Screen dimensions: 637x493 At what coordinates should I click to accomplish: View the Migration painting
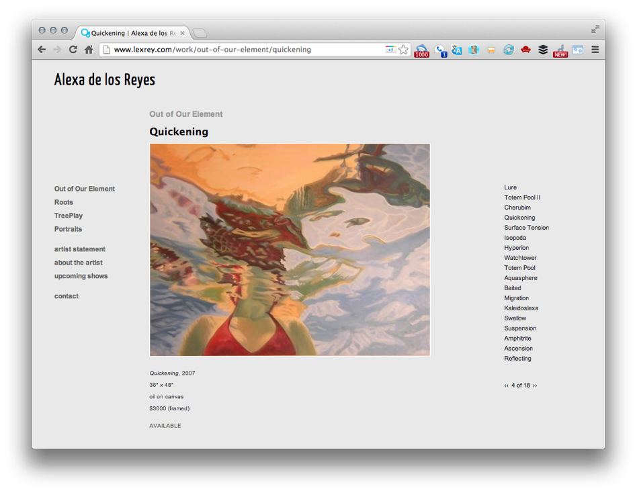click(516, 298)
